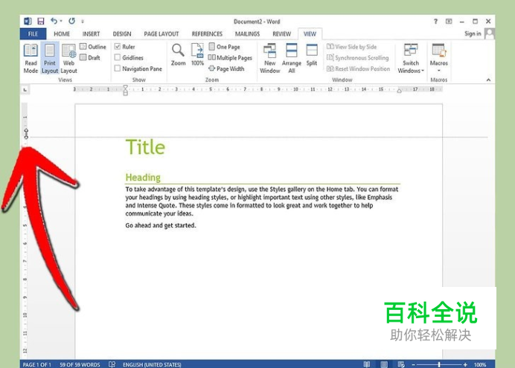Choose One Page zoom

point(224,47)
